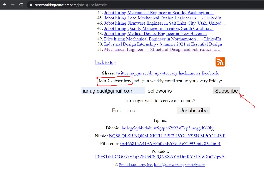Screen dimensions: 264x170
Task: Click the Unsubscribe button
Action: point(193,111)
